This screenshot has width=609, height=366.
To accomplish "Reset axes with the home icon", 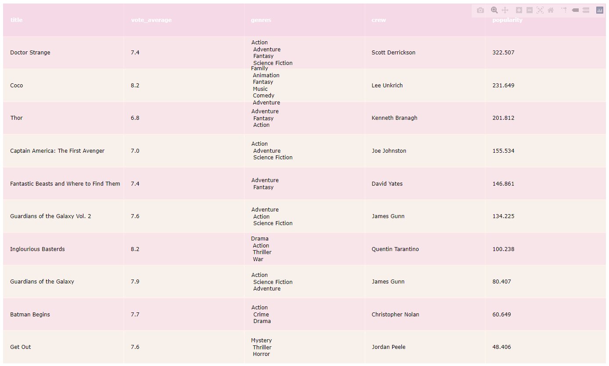I will tap(551, 10).
